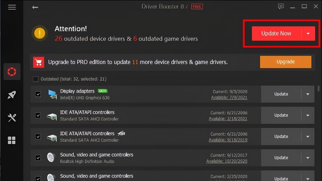Expand Update options for Display adapters
322x181 pixels.
pos(308,94)
